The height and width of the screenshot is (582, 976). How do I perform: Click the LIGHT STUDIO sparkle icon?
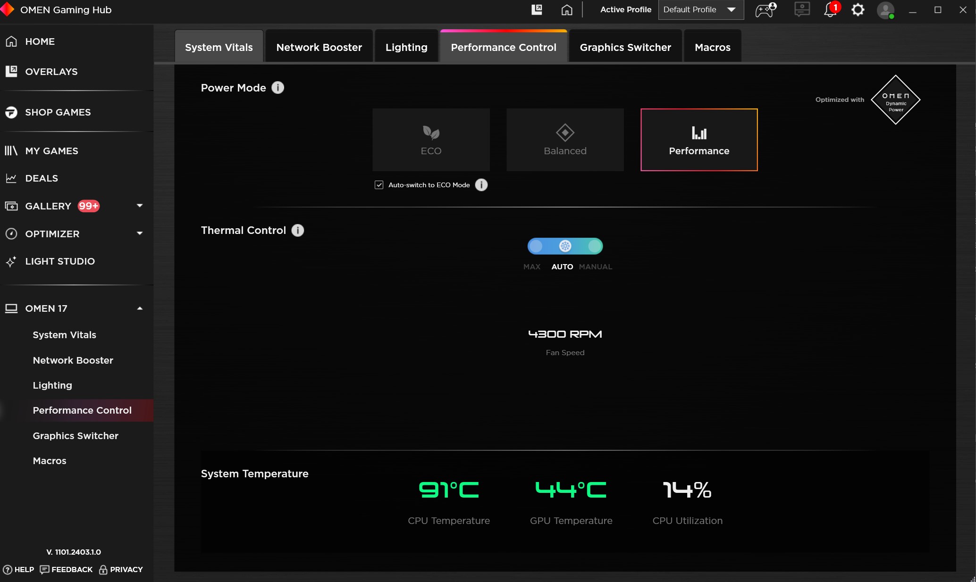coord(11,261)
